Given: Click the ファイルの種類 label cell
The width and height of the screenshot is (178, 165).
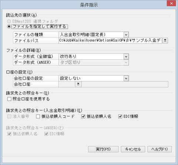Looking at the screenshot, I should pos(36,35).
